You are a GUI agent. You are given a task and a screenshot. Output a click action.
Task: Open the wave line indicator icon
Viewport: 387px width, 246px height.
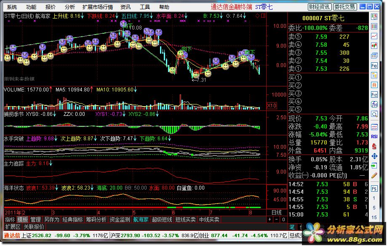pyautogui.click(x=374, y=127)
